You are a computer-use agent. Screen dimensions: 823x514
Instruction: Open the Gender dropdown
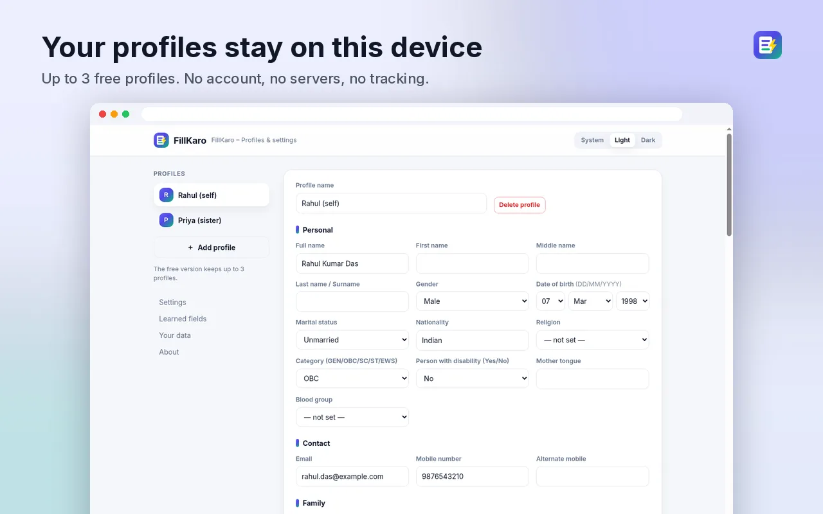(473, 301)
